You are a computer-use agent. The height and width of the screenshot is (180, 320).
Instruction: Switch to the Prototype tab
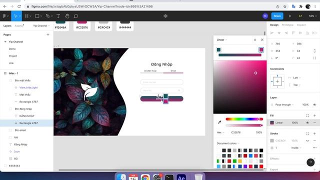(x=287, y=25)
